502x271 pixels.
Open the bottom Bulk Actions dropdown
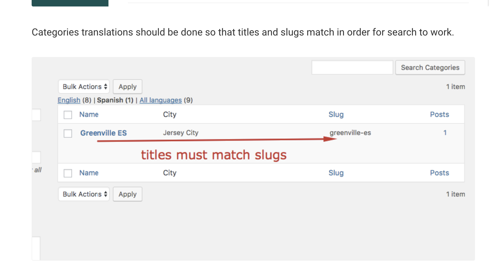84,194
